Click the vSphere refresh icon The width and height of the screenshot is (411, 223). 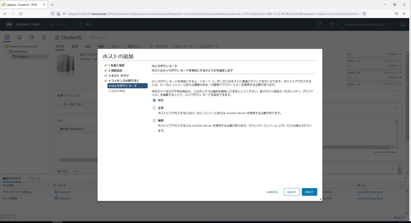(x=319, y=25)
